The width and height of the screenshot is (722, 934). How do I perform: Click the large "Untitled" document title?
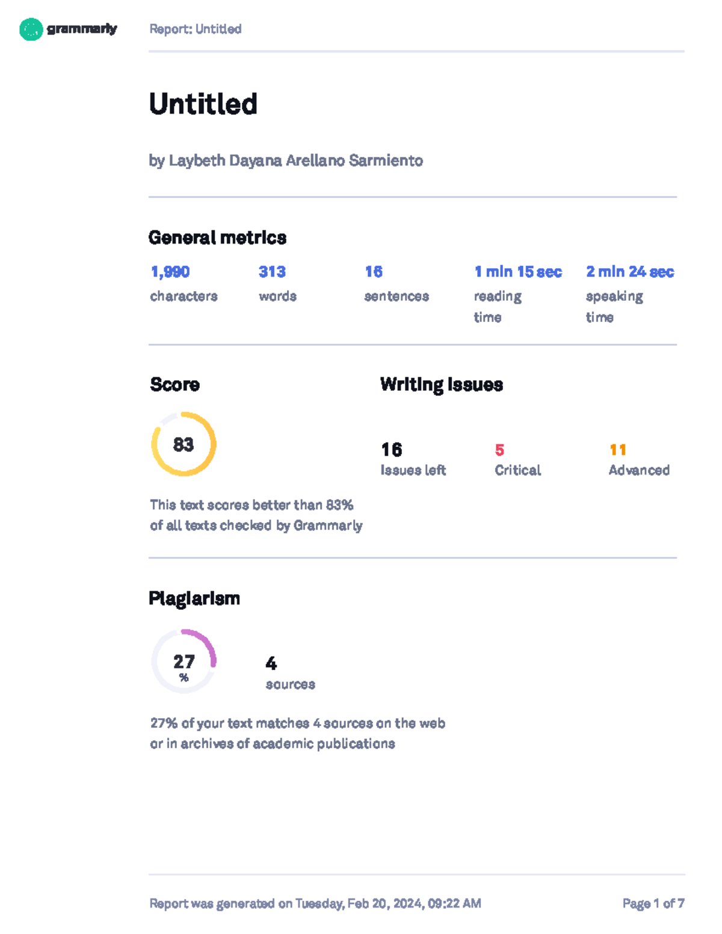[x=203, y=104]
